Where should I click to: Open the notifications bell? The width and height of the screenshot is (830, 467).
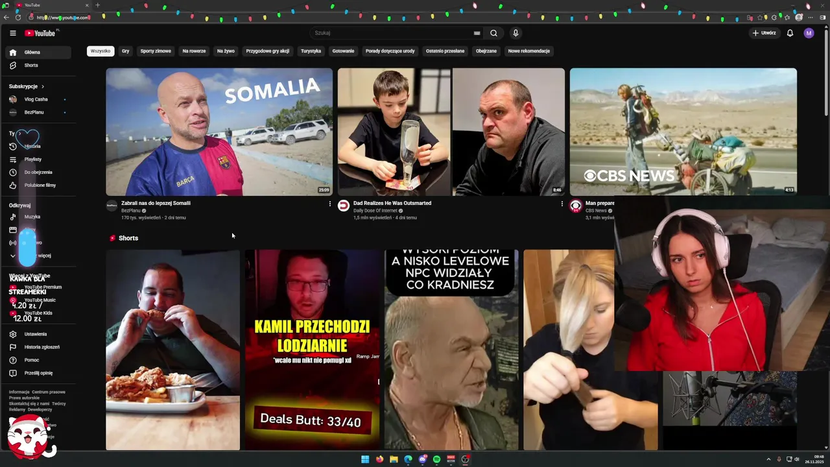click(790, 33)
